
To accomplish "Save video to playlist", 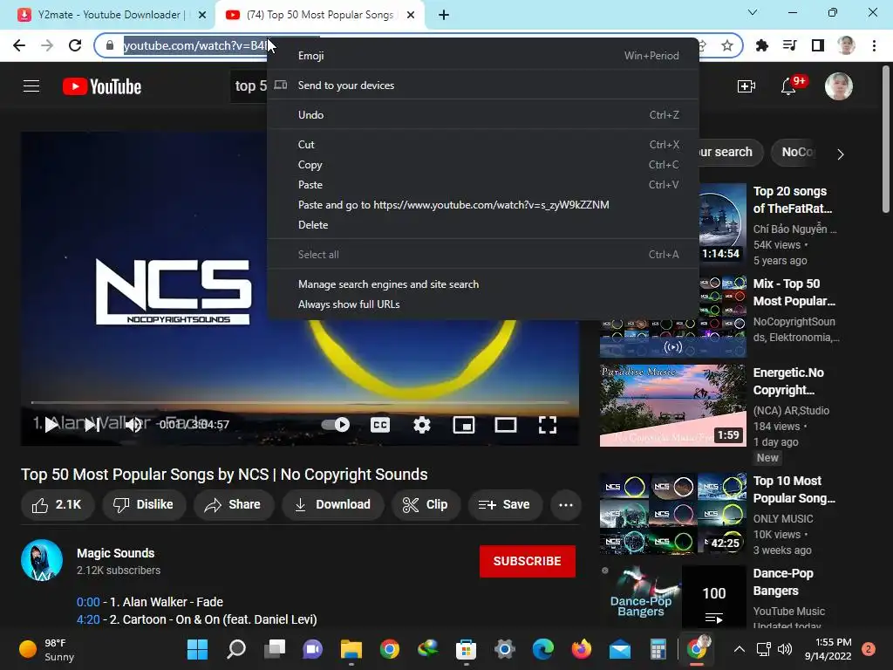I will pos(505,505).
